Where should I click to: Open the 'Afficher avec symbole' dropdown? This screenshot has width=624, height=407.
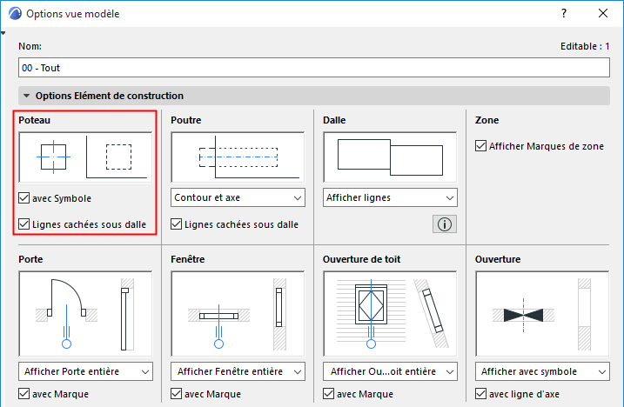tap(542, 371)
